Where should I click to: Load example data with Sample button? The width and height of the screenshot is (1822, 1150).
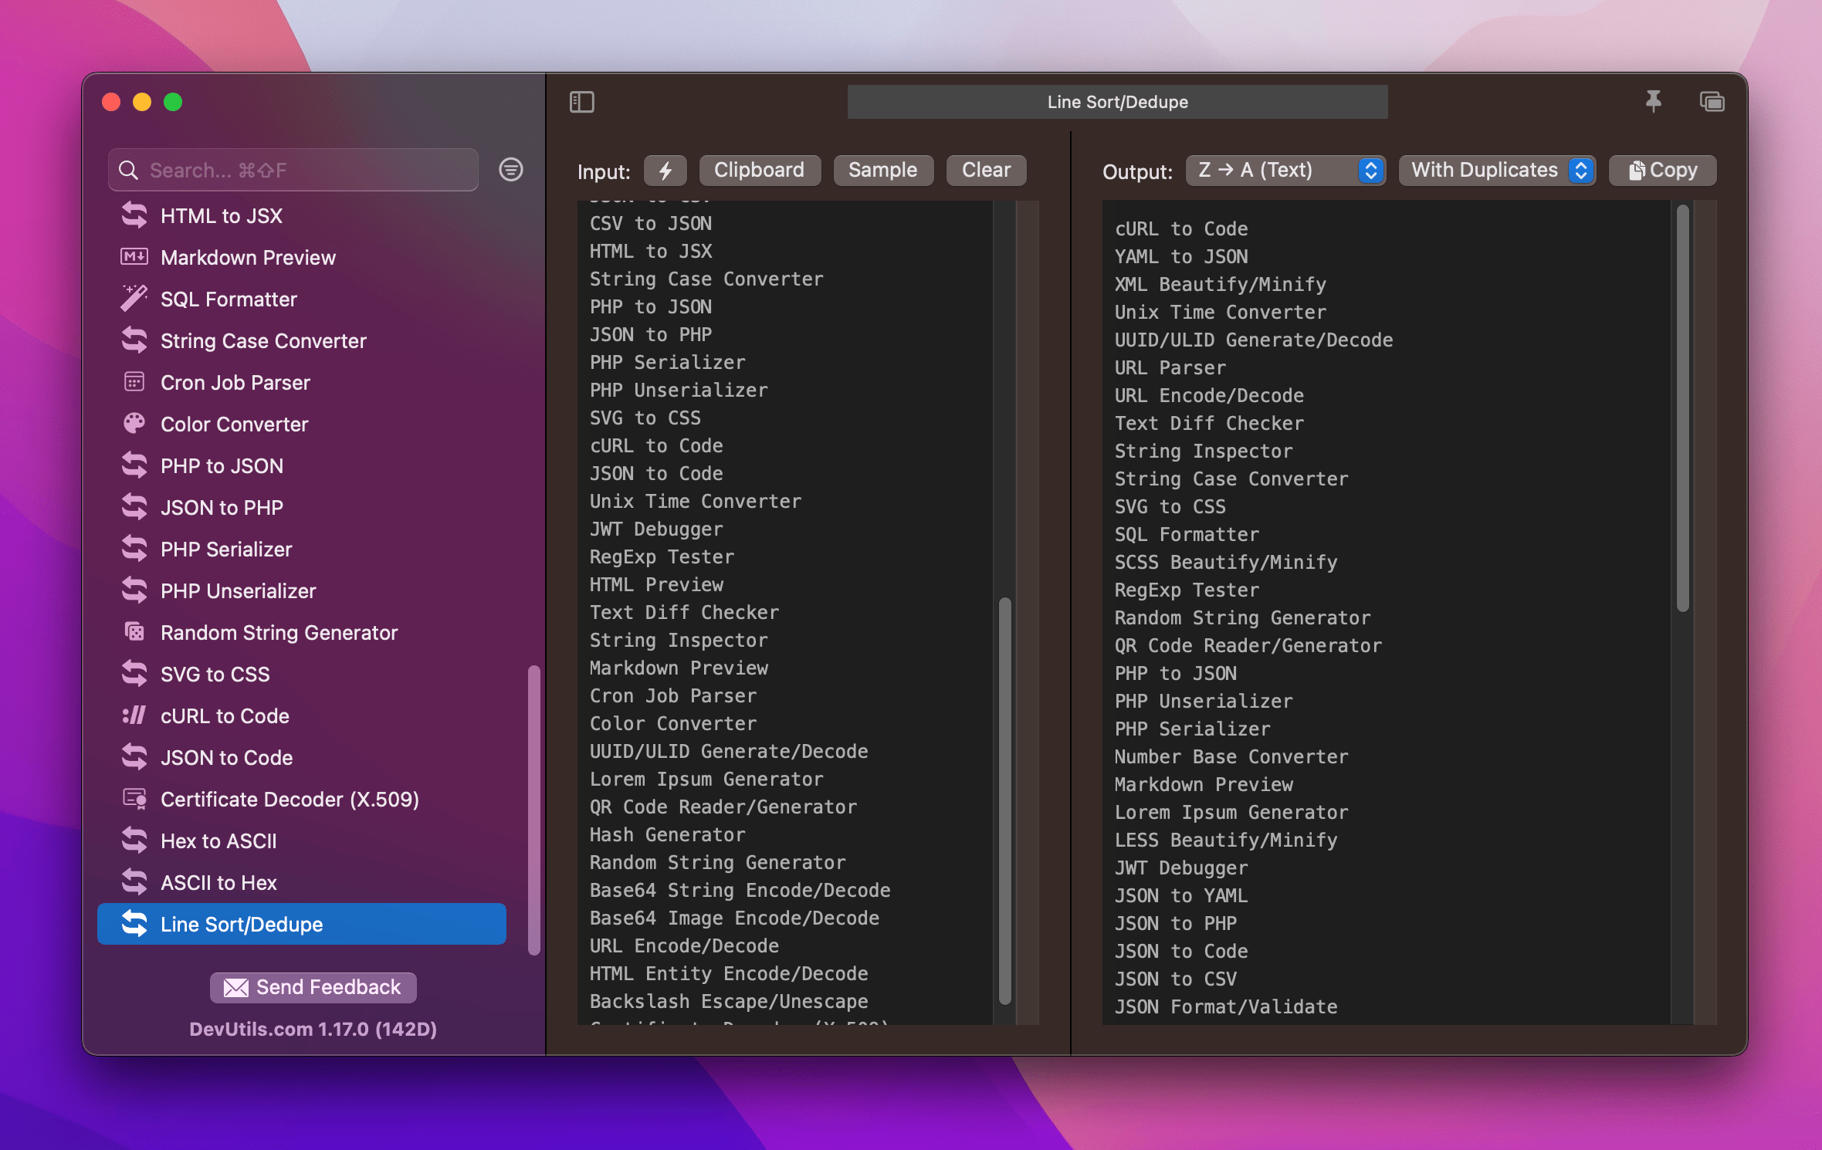pos(883,170)
